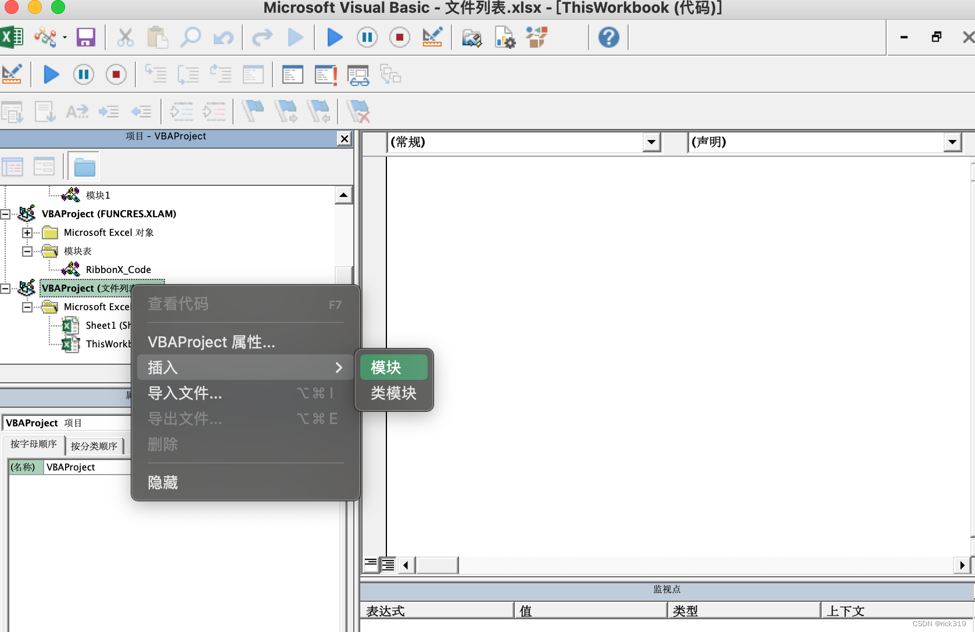
Task: Open the Watch Window glasses icon
Action: (358, 75)
